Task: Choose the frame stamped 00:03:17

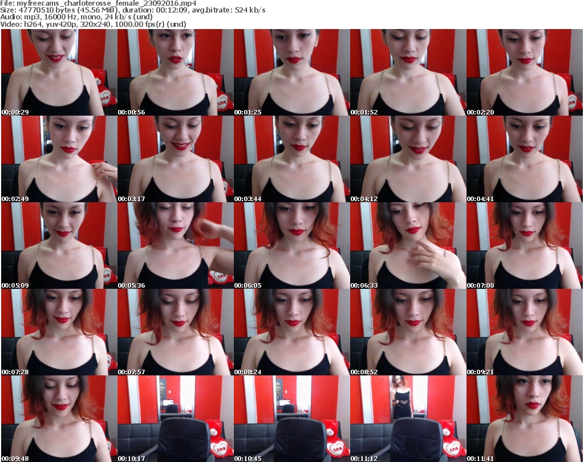Action: (176, 159)
